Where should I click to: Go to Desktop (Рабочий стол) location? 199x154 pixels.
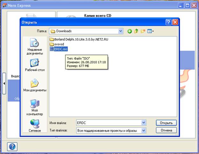(x=34, y=65)
